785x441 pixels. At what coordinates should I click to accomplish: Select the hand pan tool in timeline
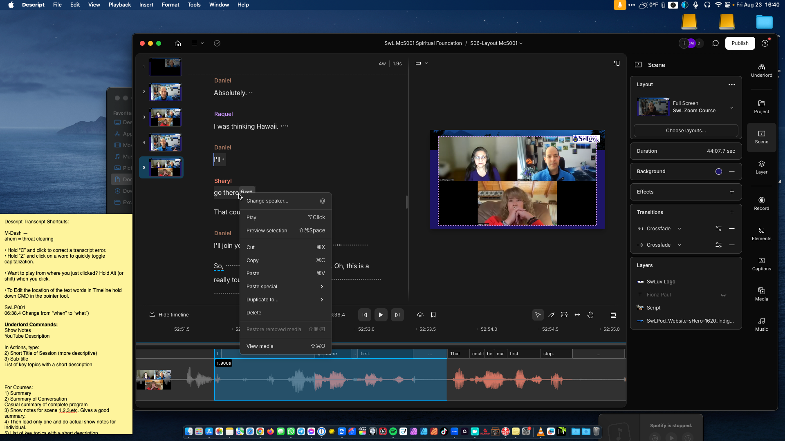coord(591,315)
